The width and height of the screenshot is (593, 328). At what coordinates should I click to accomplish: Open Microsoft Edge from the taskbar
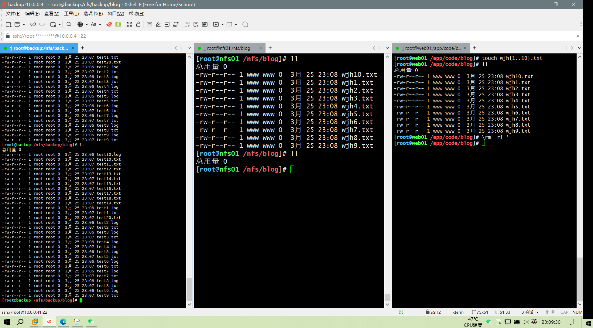click(x=63, y=322)
